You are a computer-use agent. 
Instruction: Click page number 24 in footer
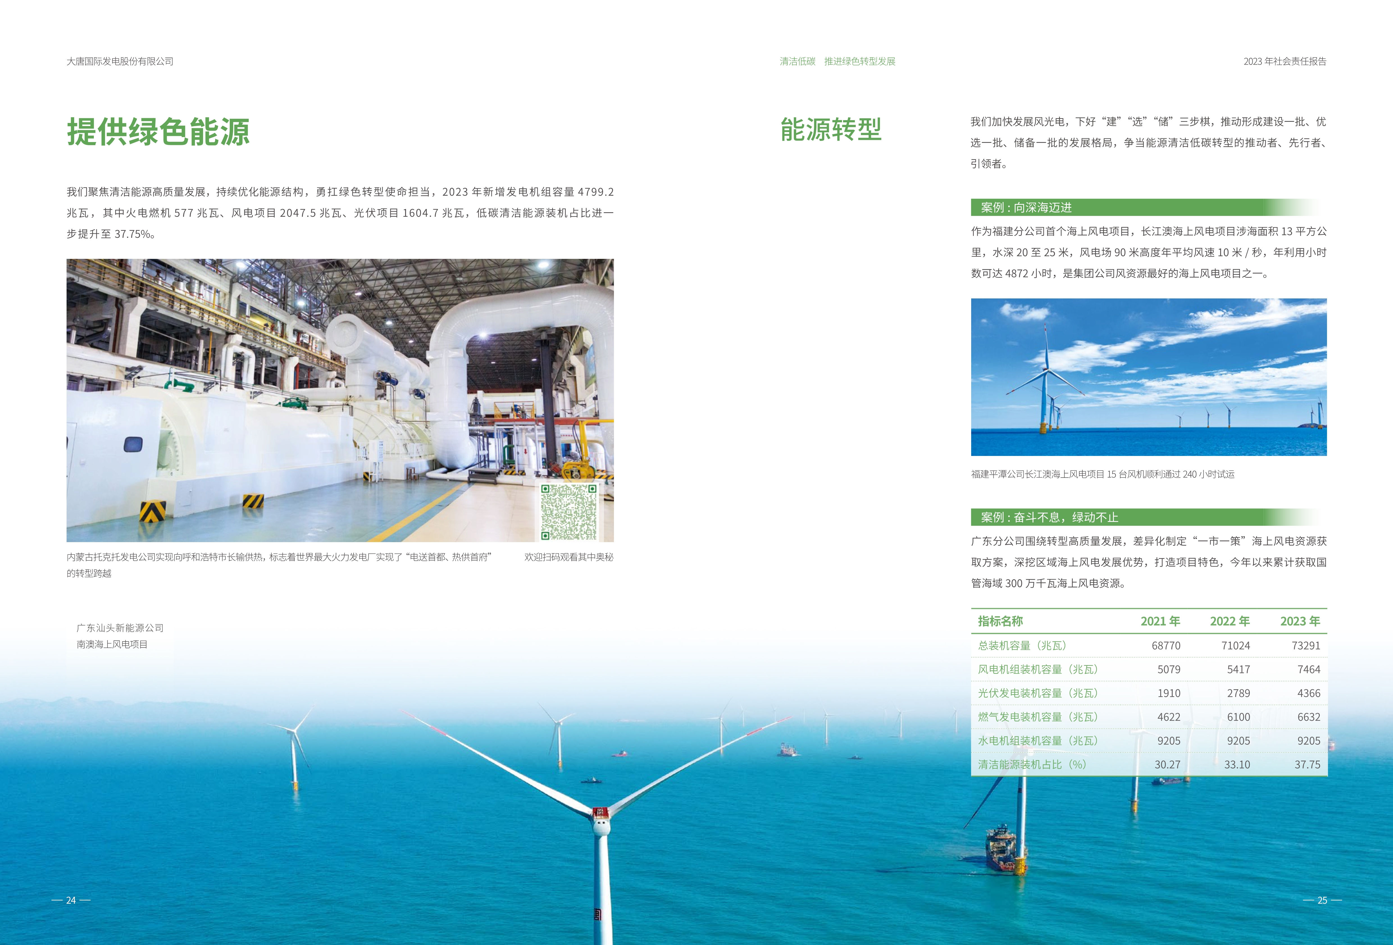click(x=71, y=900)
